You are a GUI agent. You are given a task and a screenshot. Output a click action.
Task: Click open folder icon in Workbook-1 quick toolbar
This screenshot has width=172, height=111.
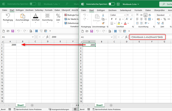8,31
